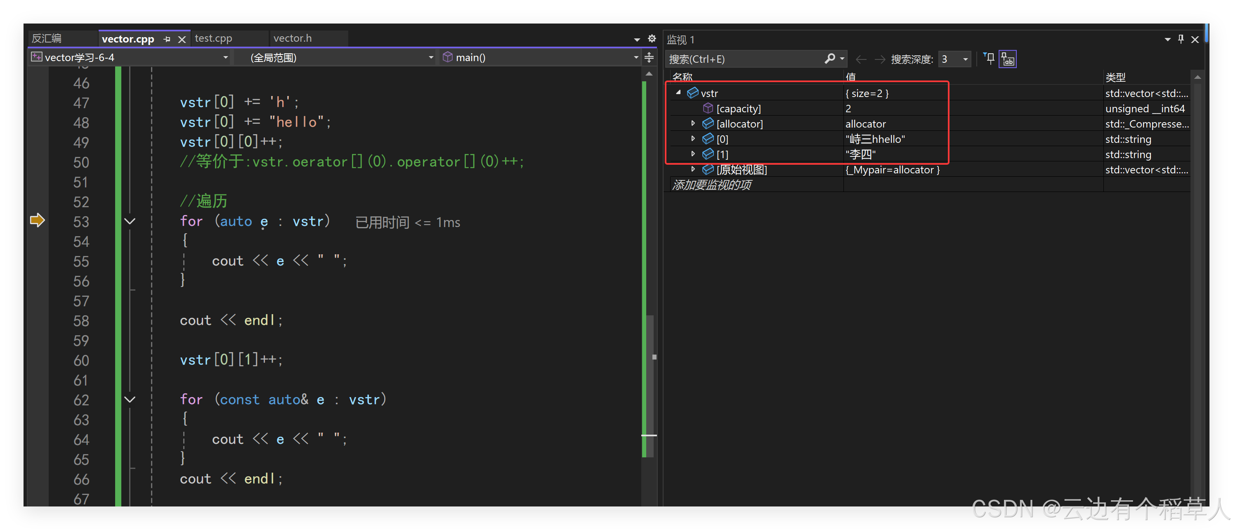Pin the 监视 1 watch panel
Viewport: 1233px width, 530px height.
pyautogui.click(x=1181, y=39)
